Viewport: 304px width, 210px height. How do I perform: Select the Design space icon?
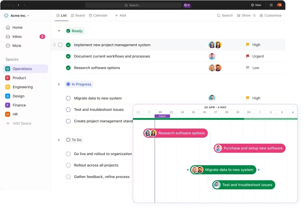[8, 96]
